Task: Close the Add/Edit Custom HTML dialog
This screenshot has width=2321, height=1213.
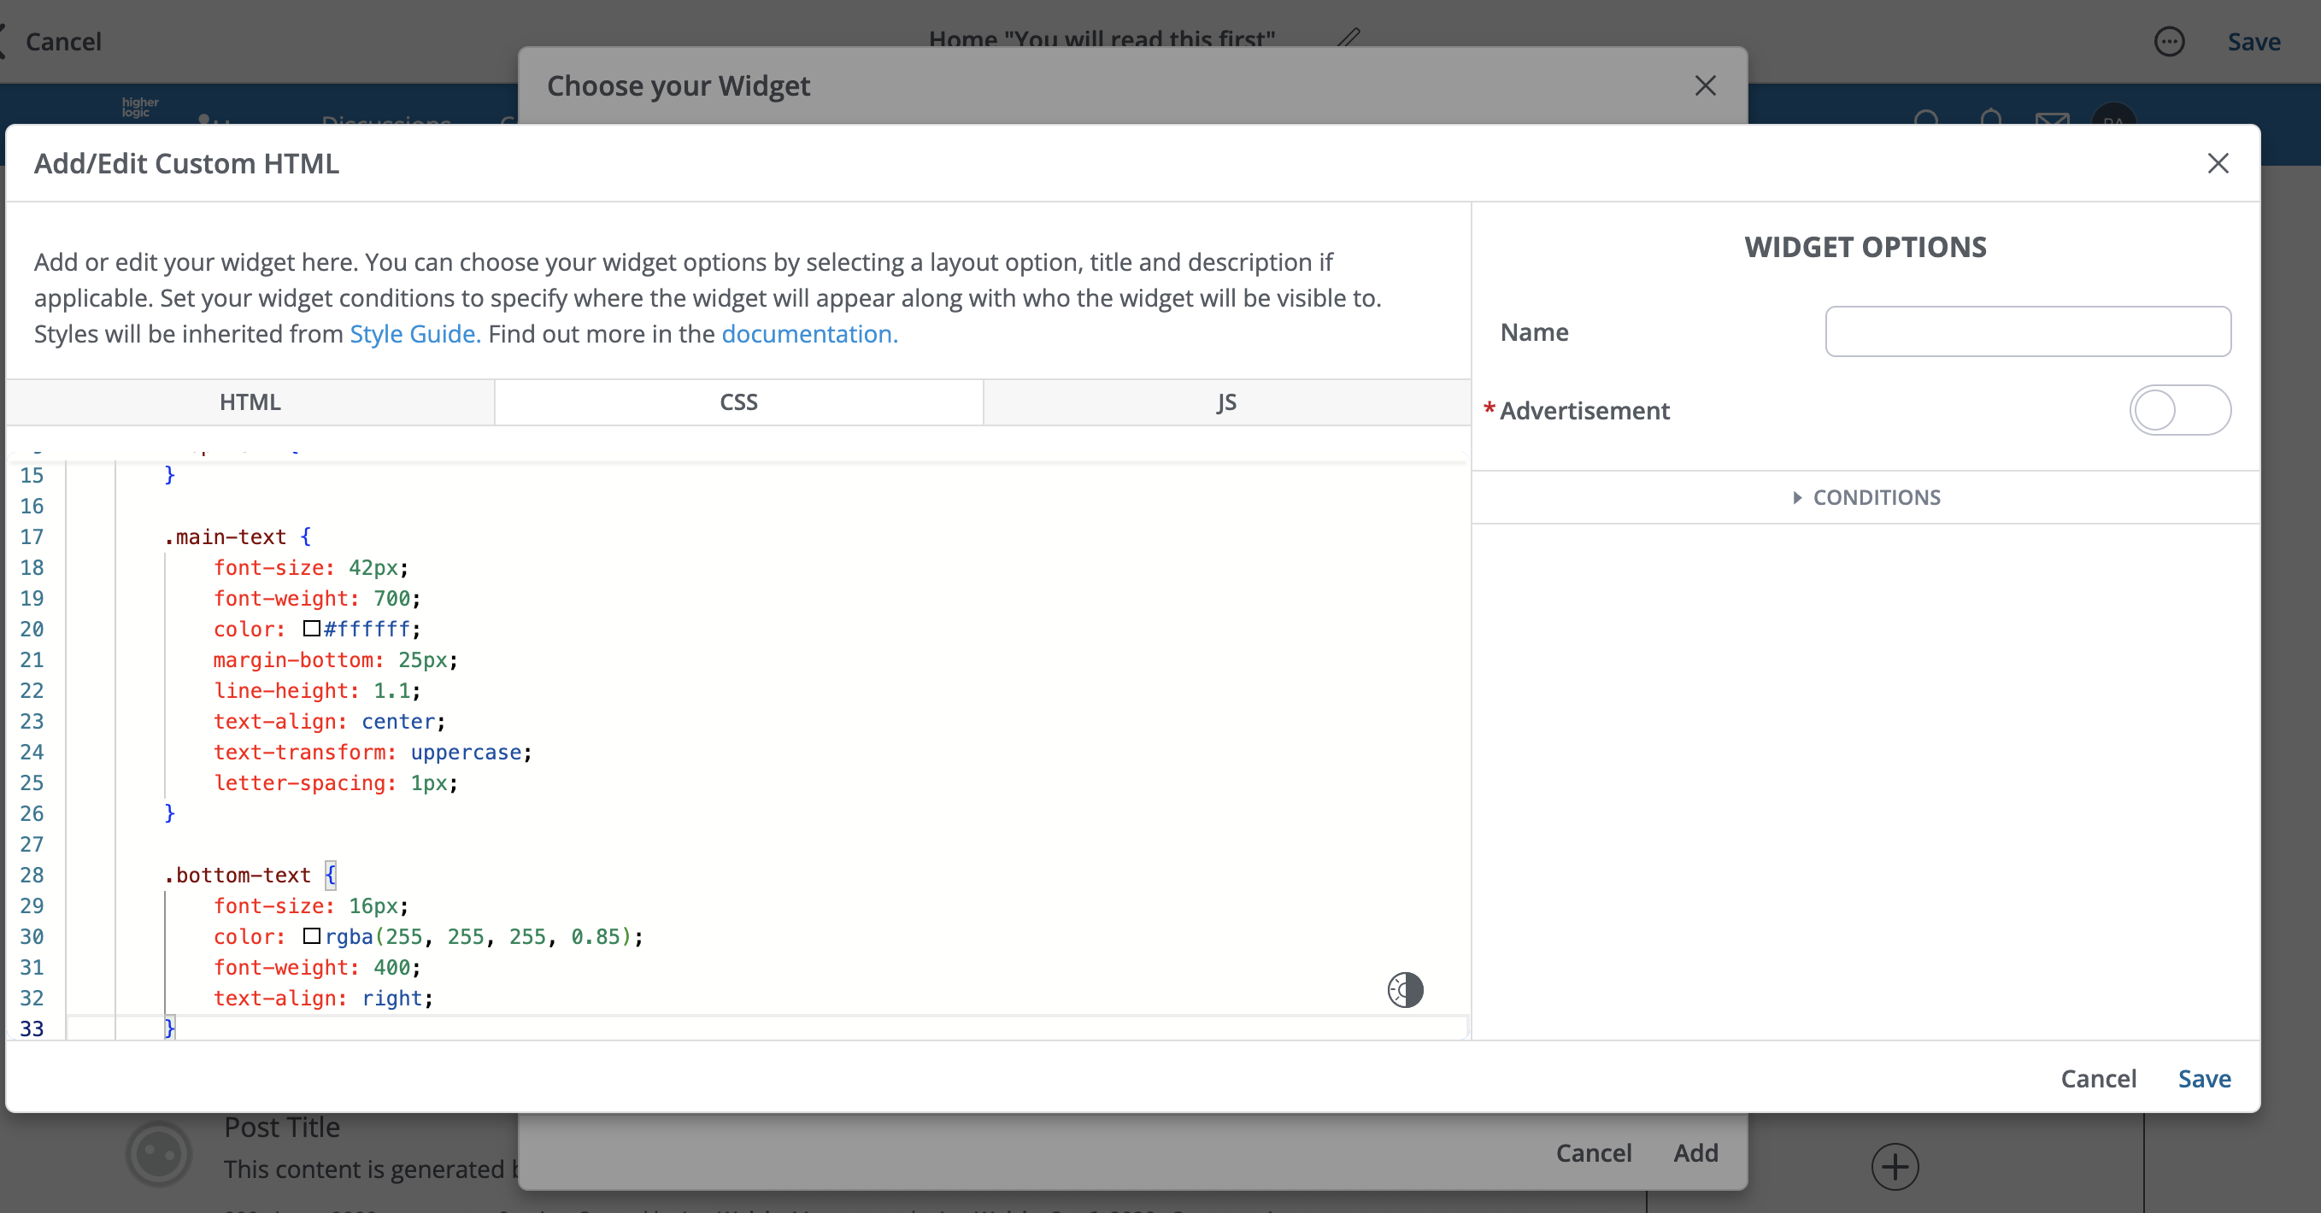Action: (x=2218, y=163)
